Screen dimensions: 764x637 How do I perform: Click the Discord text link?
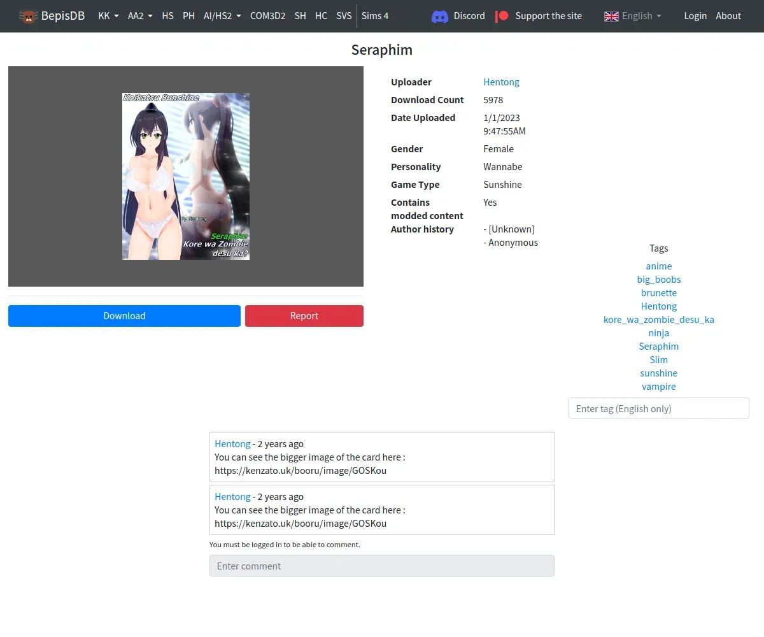click(x=469, y=16)
